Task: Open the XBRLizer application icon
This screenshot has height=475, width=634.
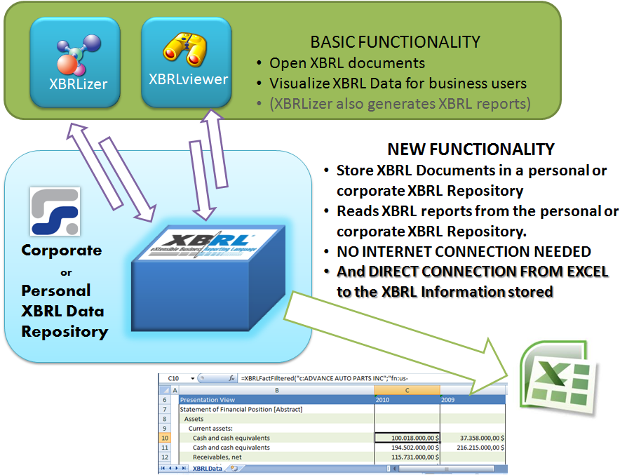Action: pyautogui.click(x=75, y=62)
